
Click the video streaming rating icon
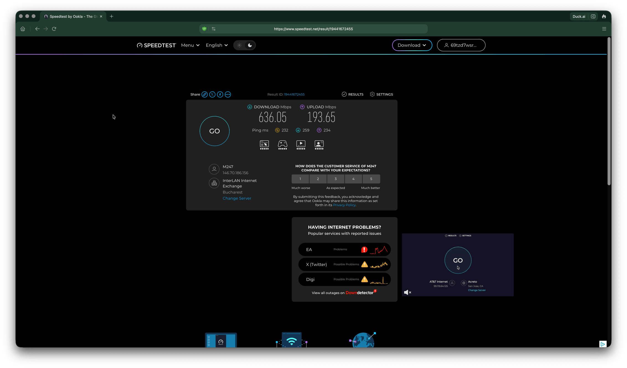(301, 145)
